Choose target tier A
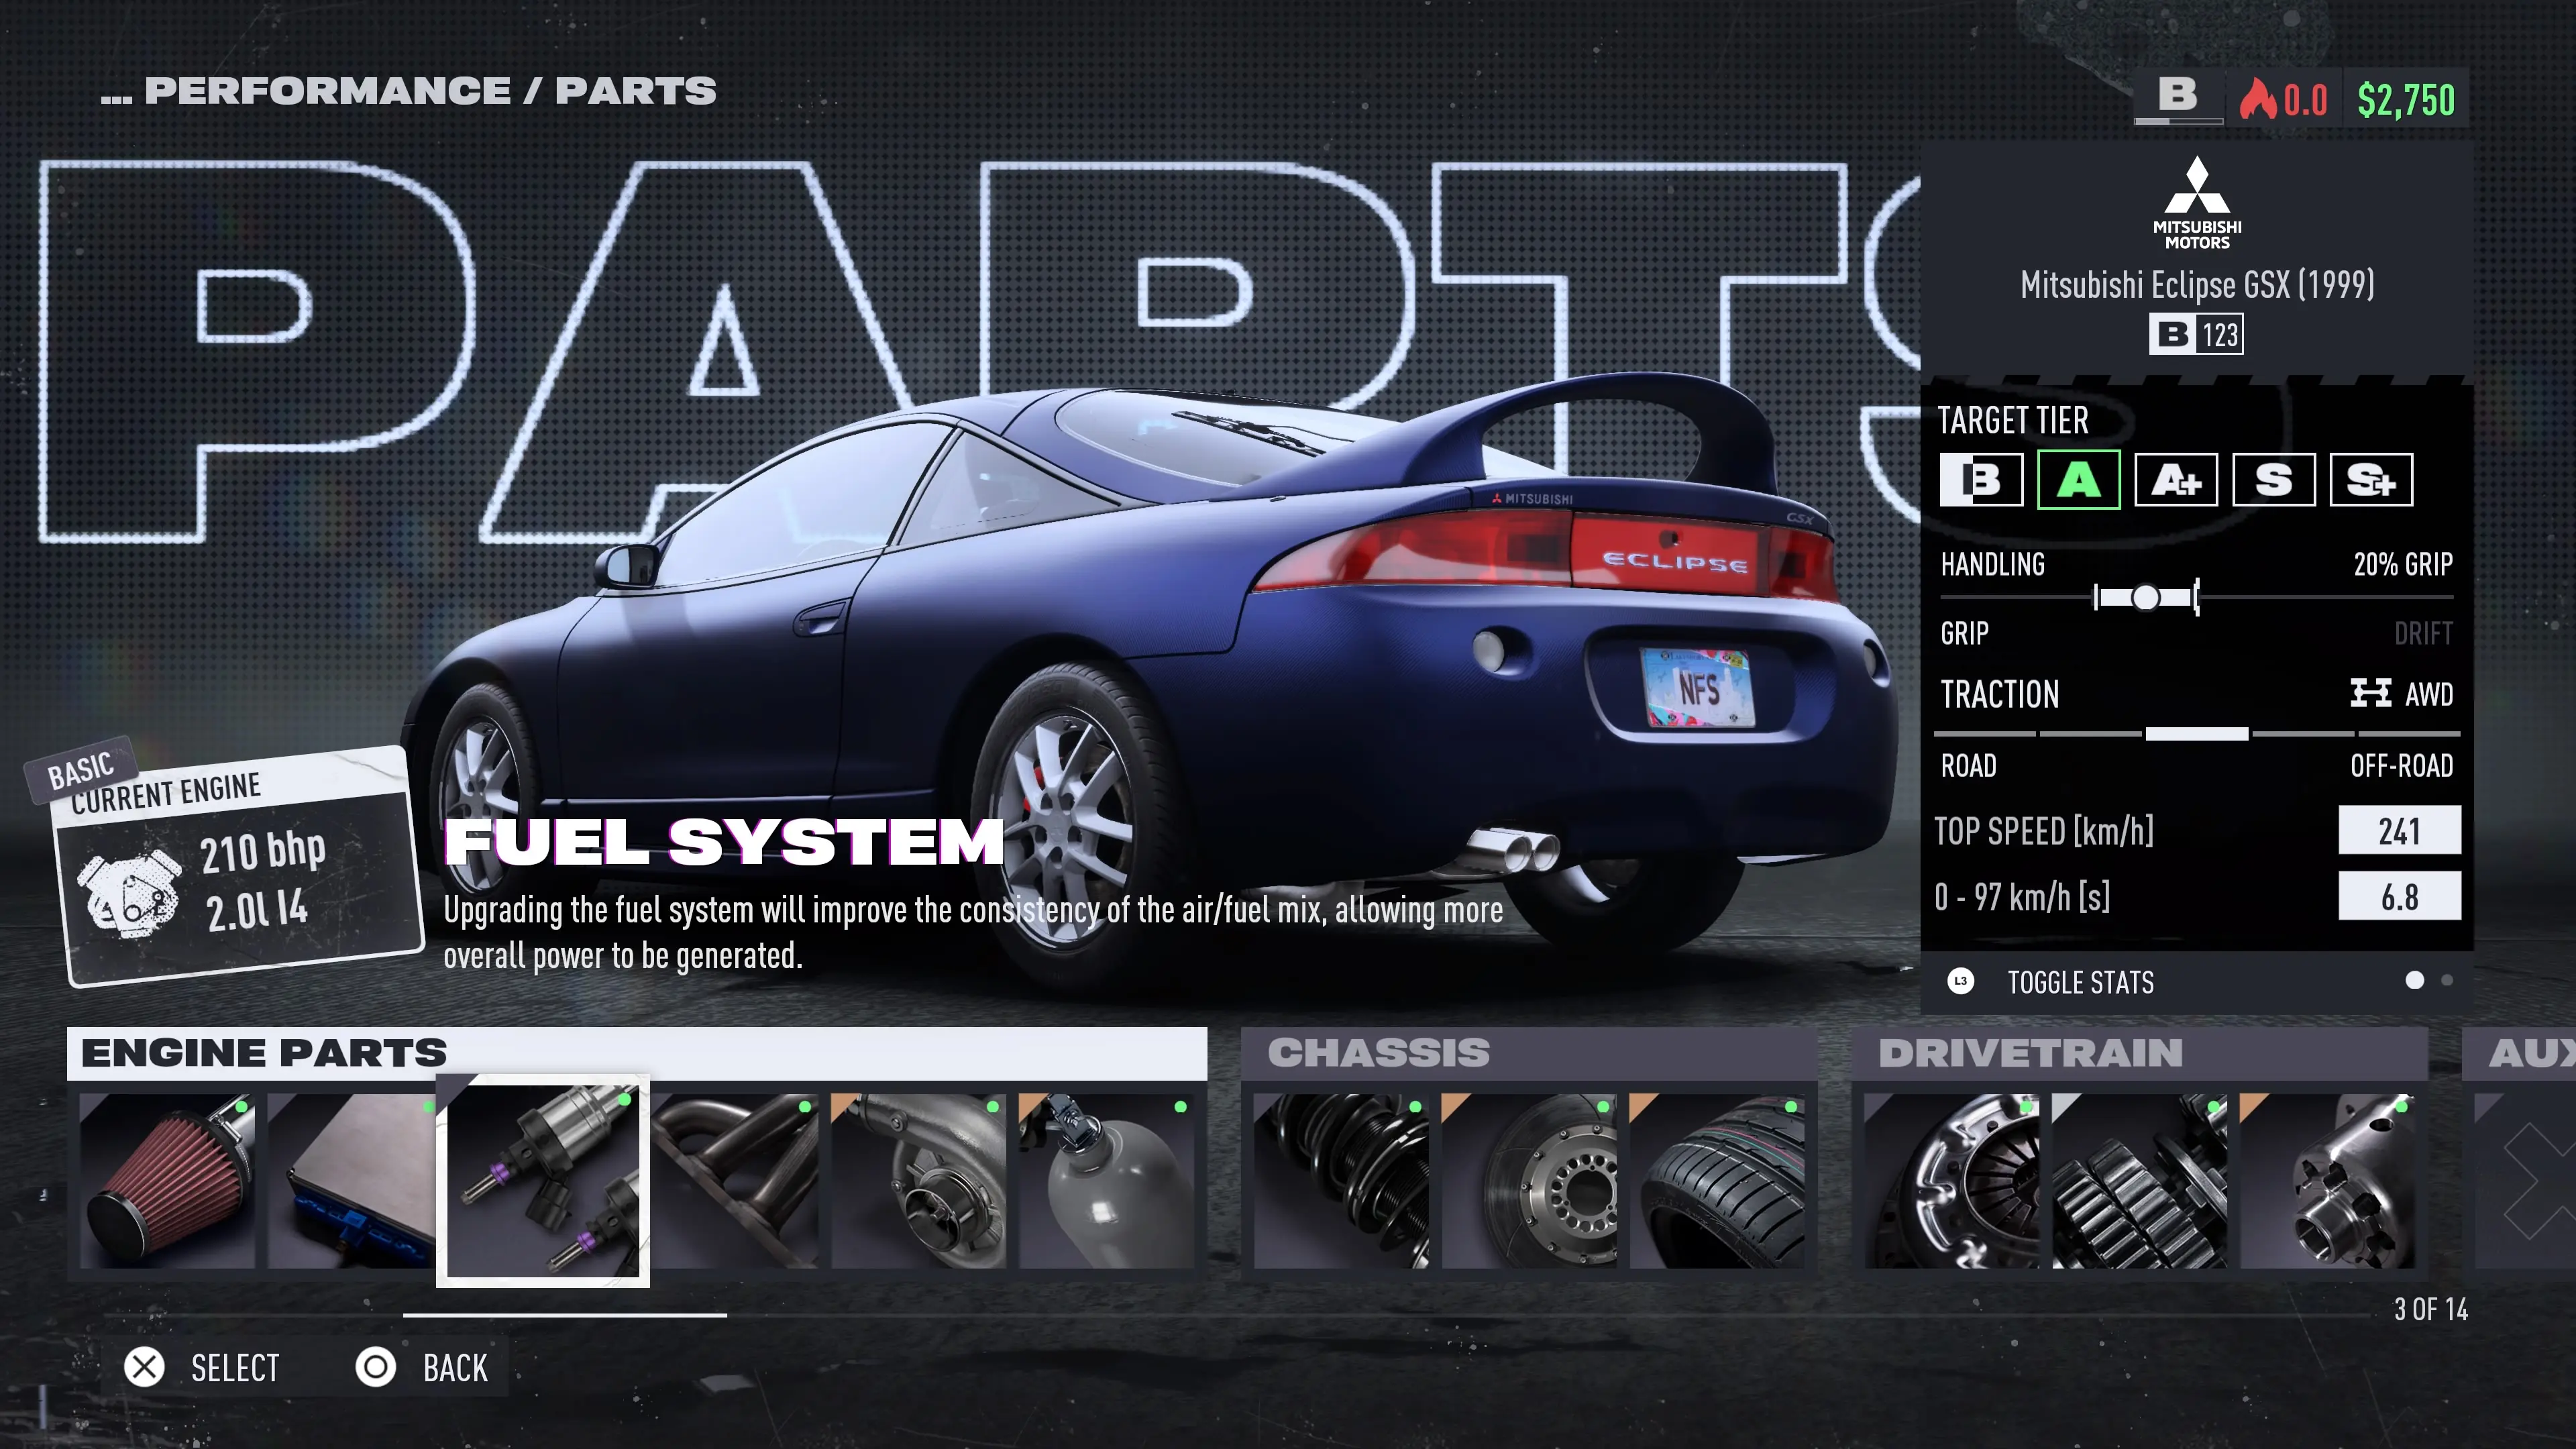This screenshot has width=2576, height=1449. click(x=2079, y=480)
